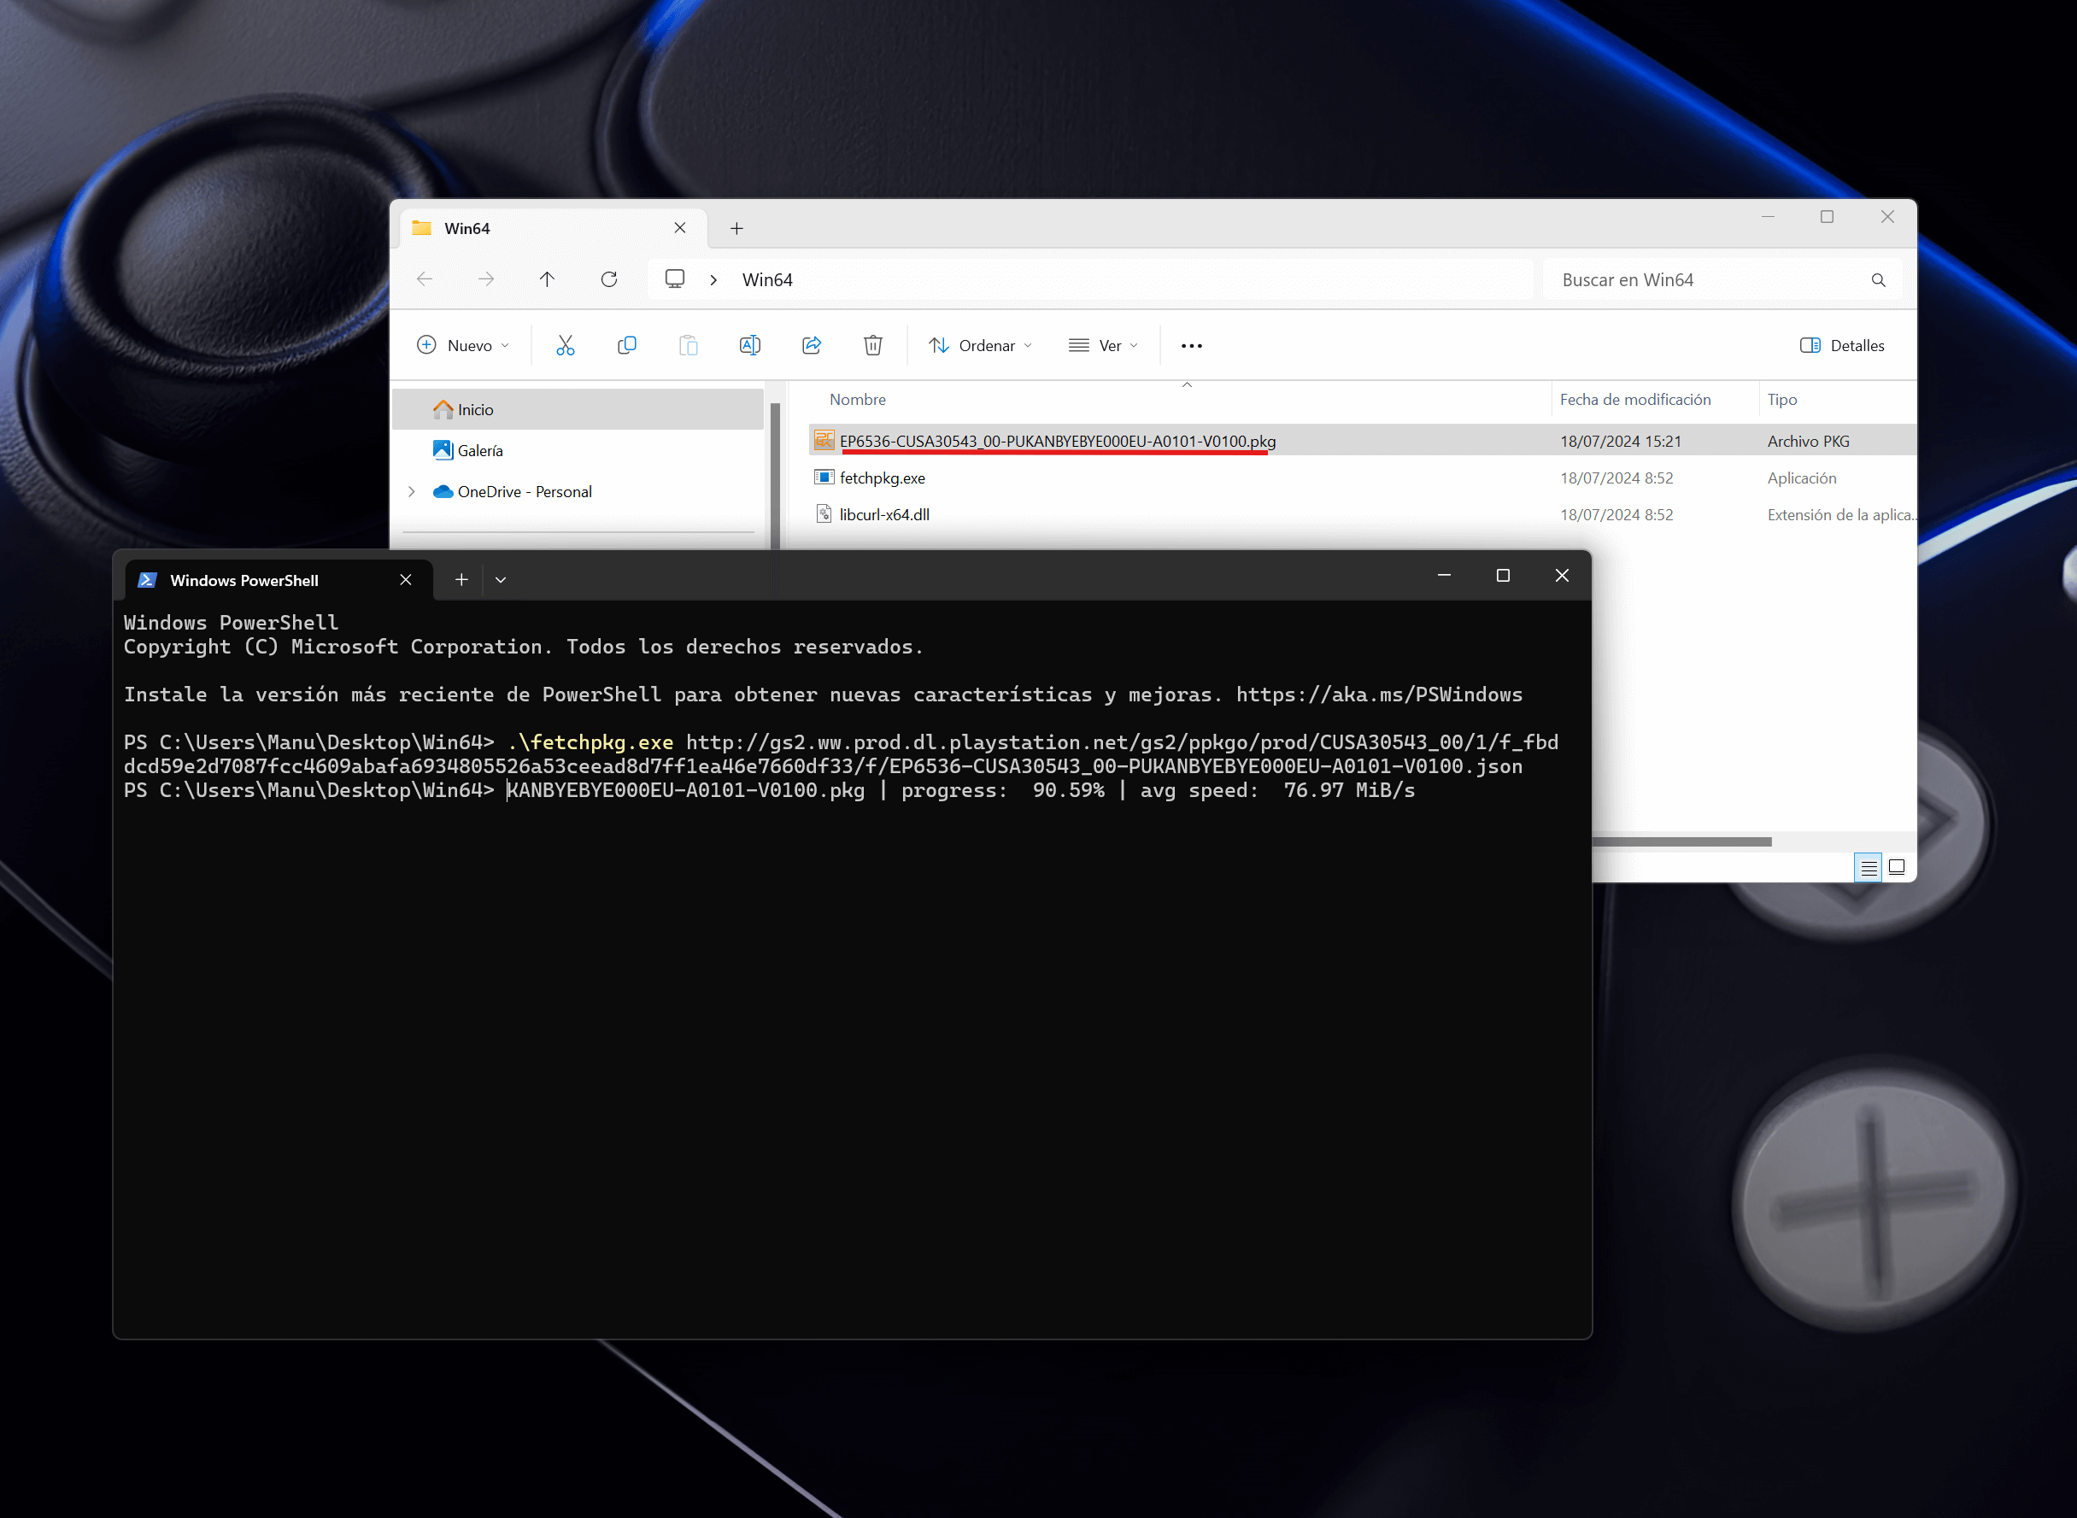Open the Ordenar dropdown menu
The image size is (2077, 1518).
tap(980, 345)
